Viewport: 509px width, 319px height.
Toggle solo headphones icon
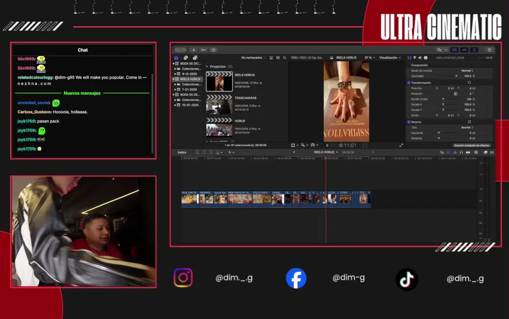461,152
